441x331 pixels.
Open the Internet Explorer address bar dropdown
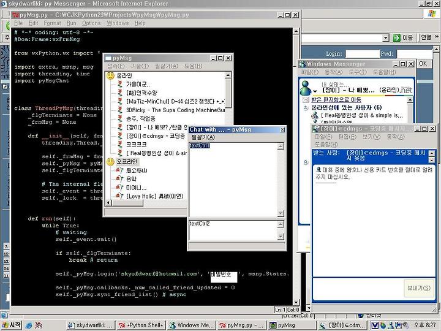386,38
